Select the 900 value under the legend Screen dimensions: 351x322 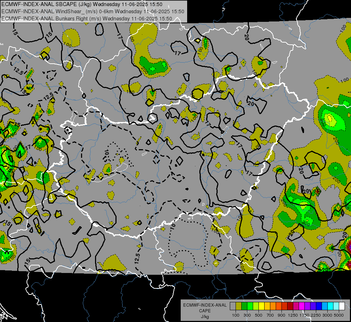click(x=281, y=315)
